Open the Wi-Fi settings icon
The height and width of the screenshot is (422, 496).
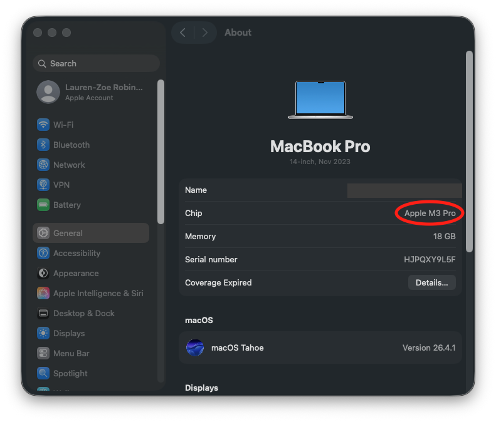tap(43, 125)
